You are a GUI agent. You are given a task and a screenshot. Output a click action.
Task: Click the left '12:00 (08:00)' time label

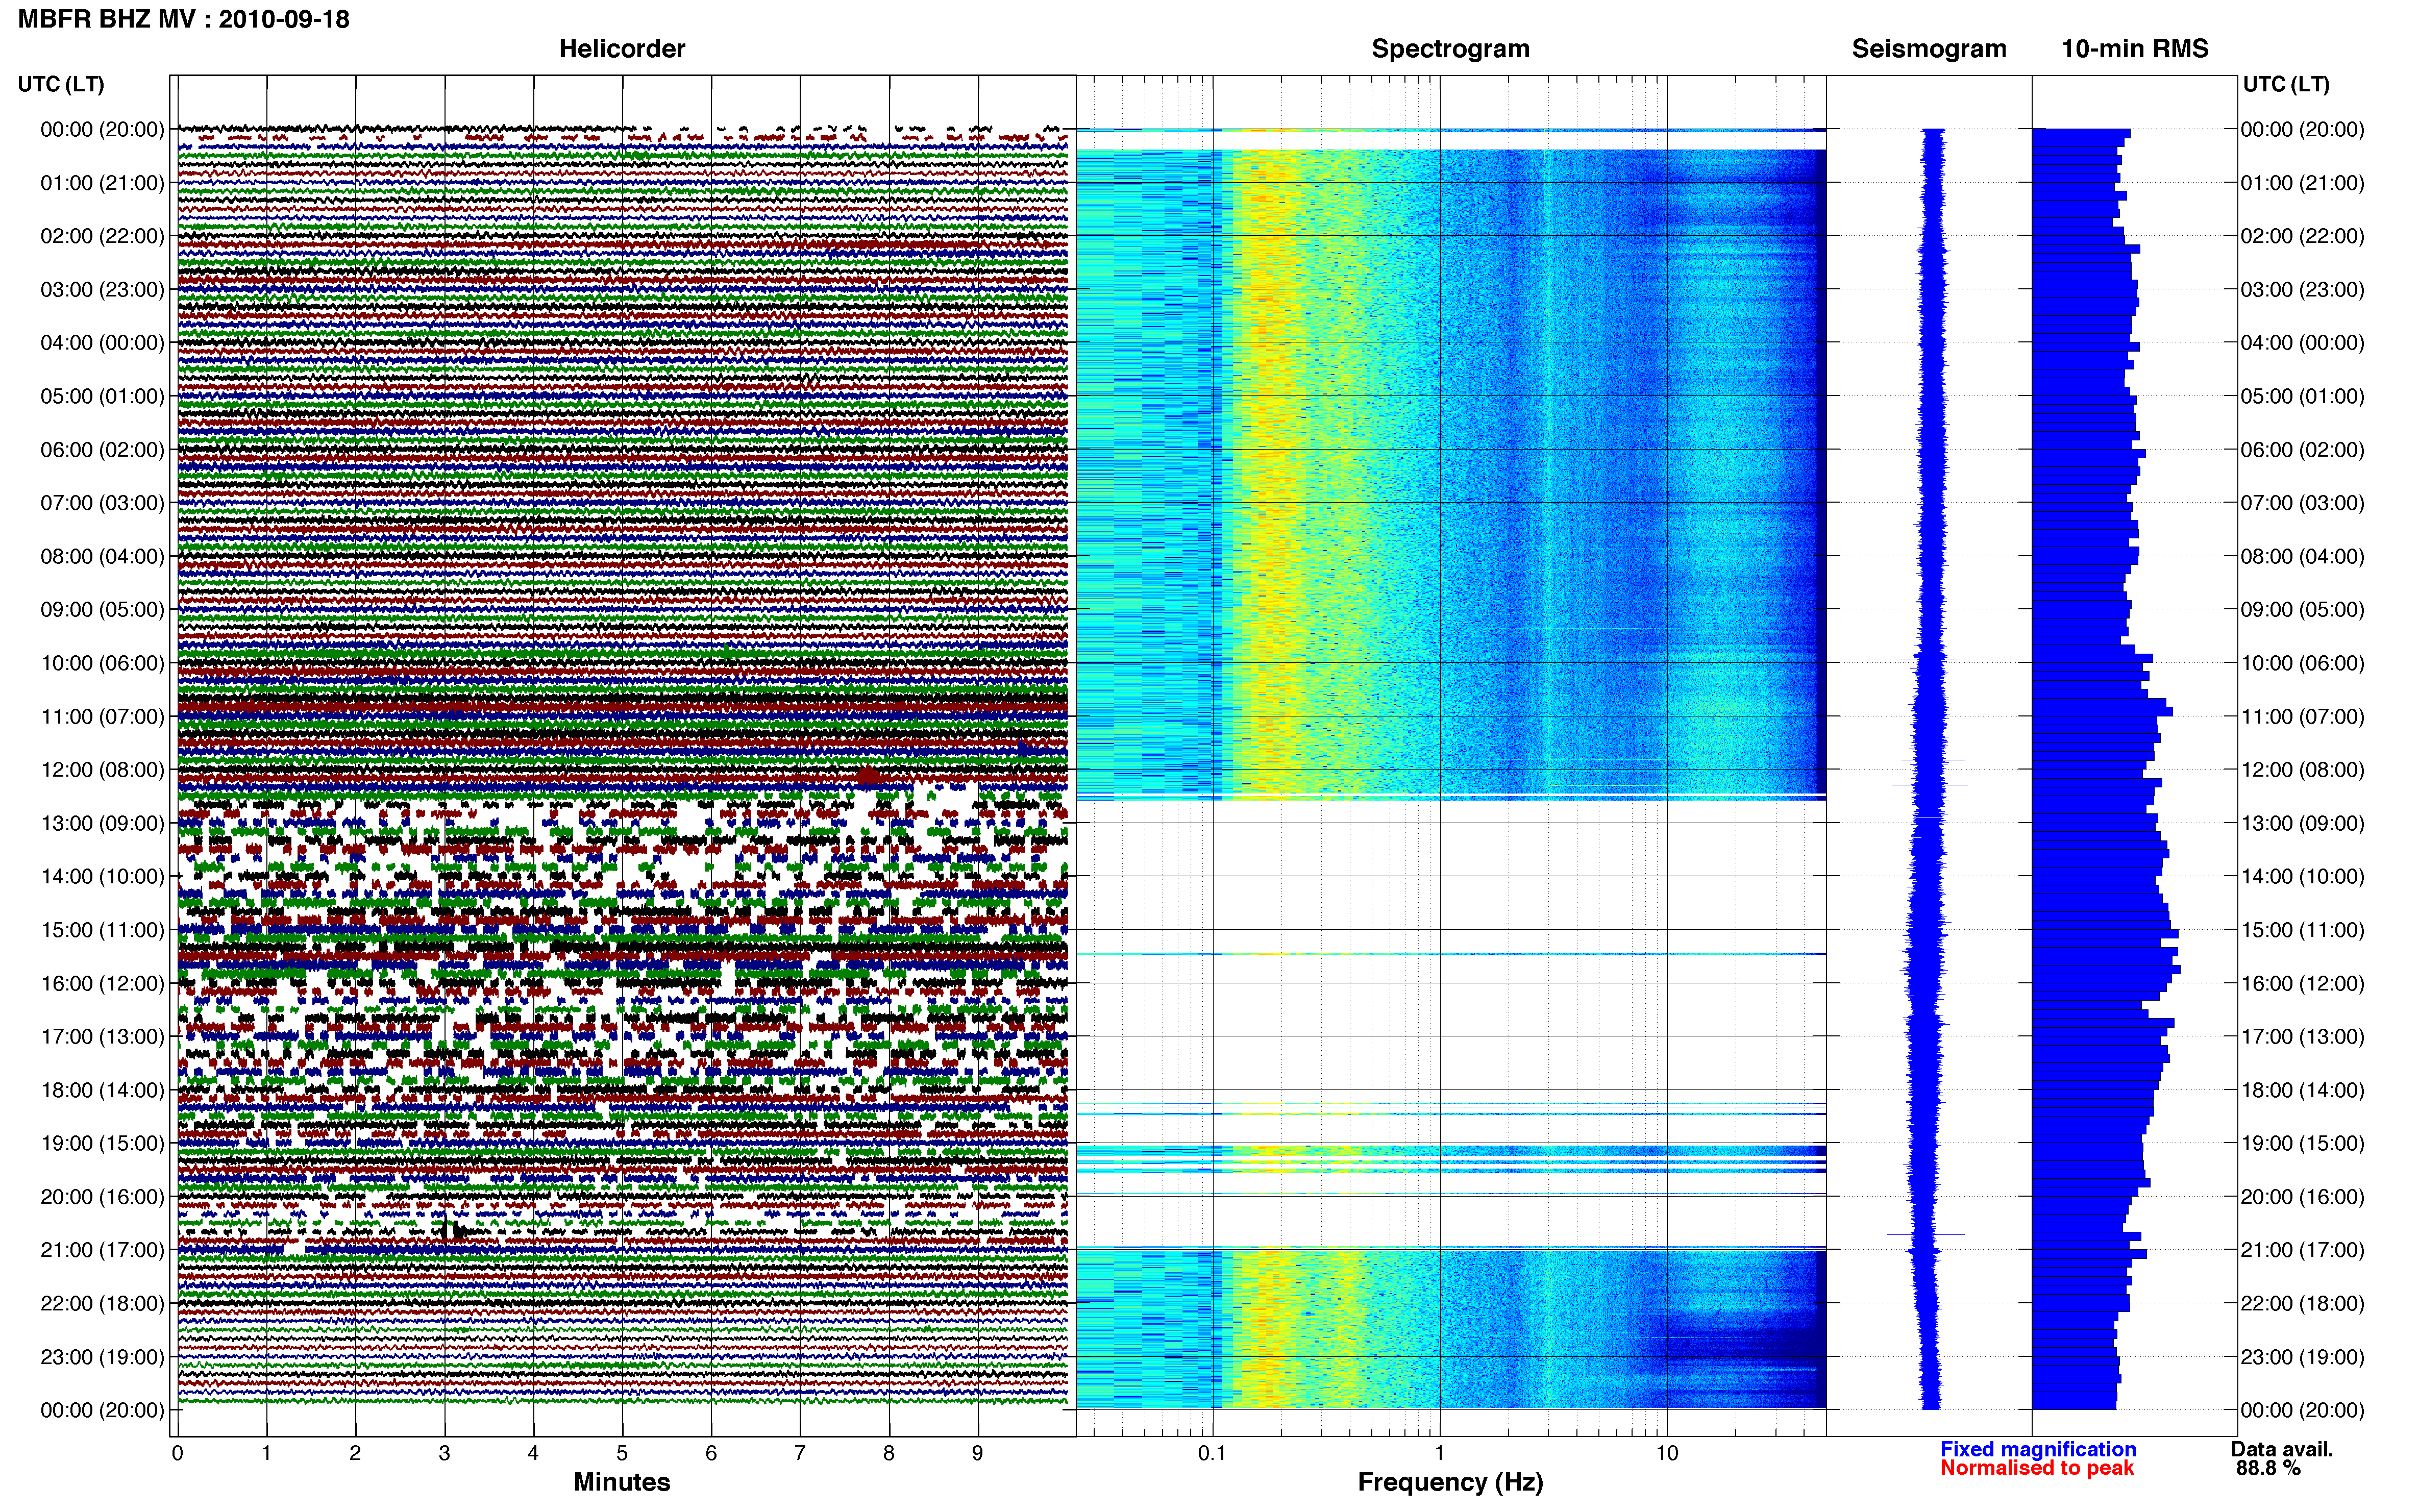point(102,770)
